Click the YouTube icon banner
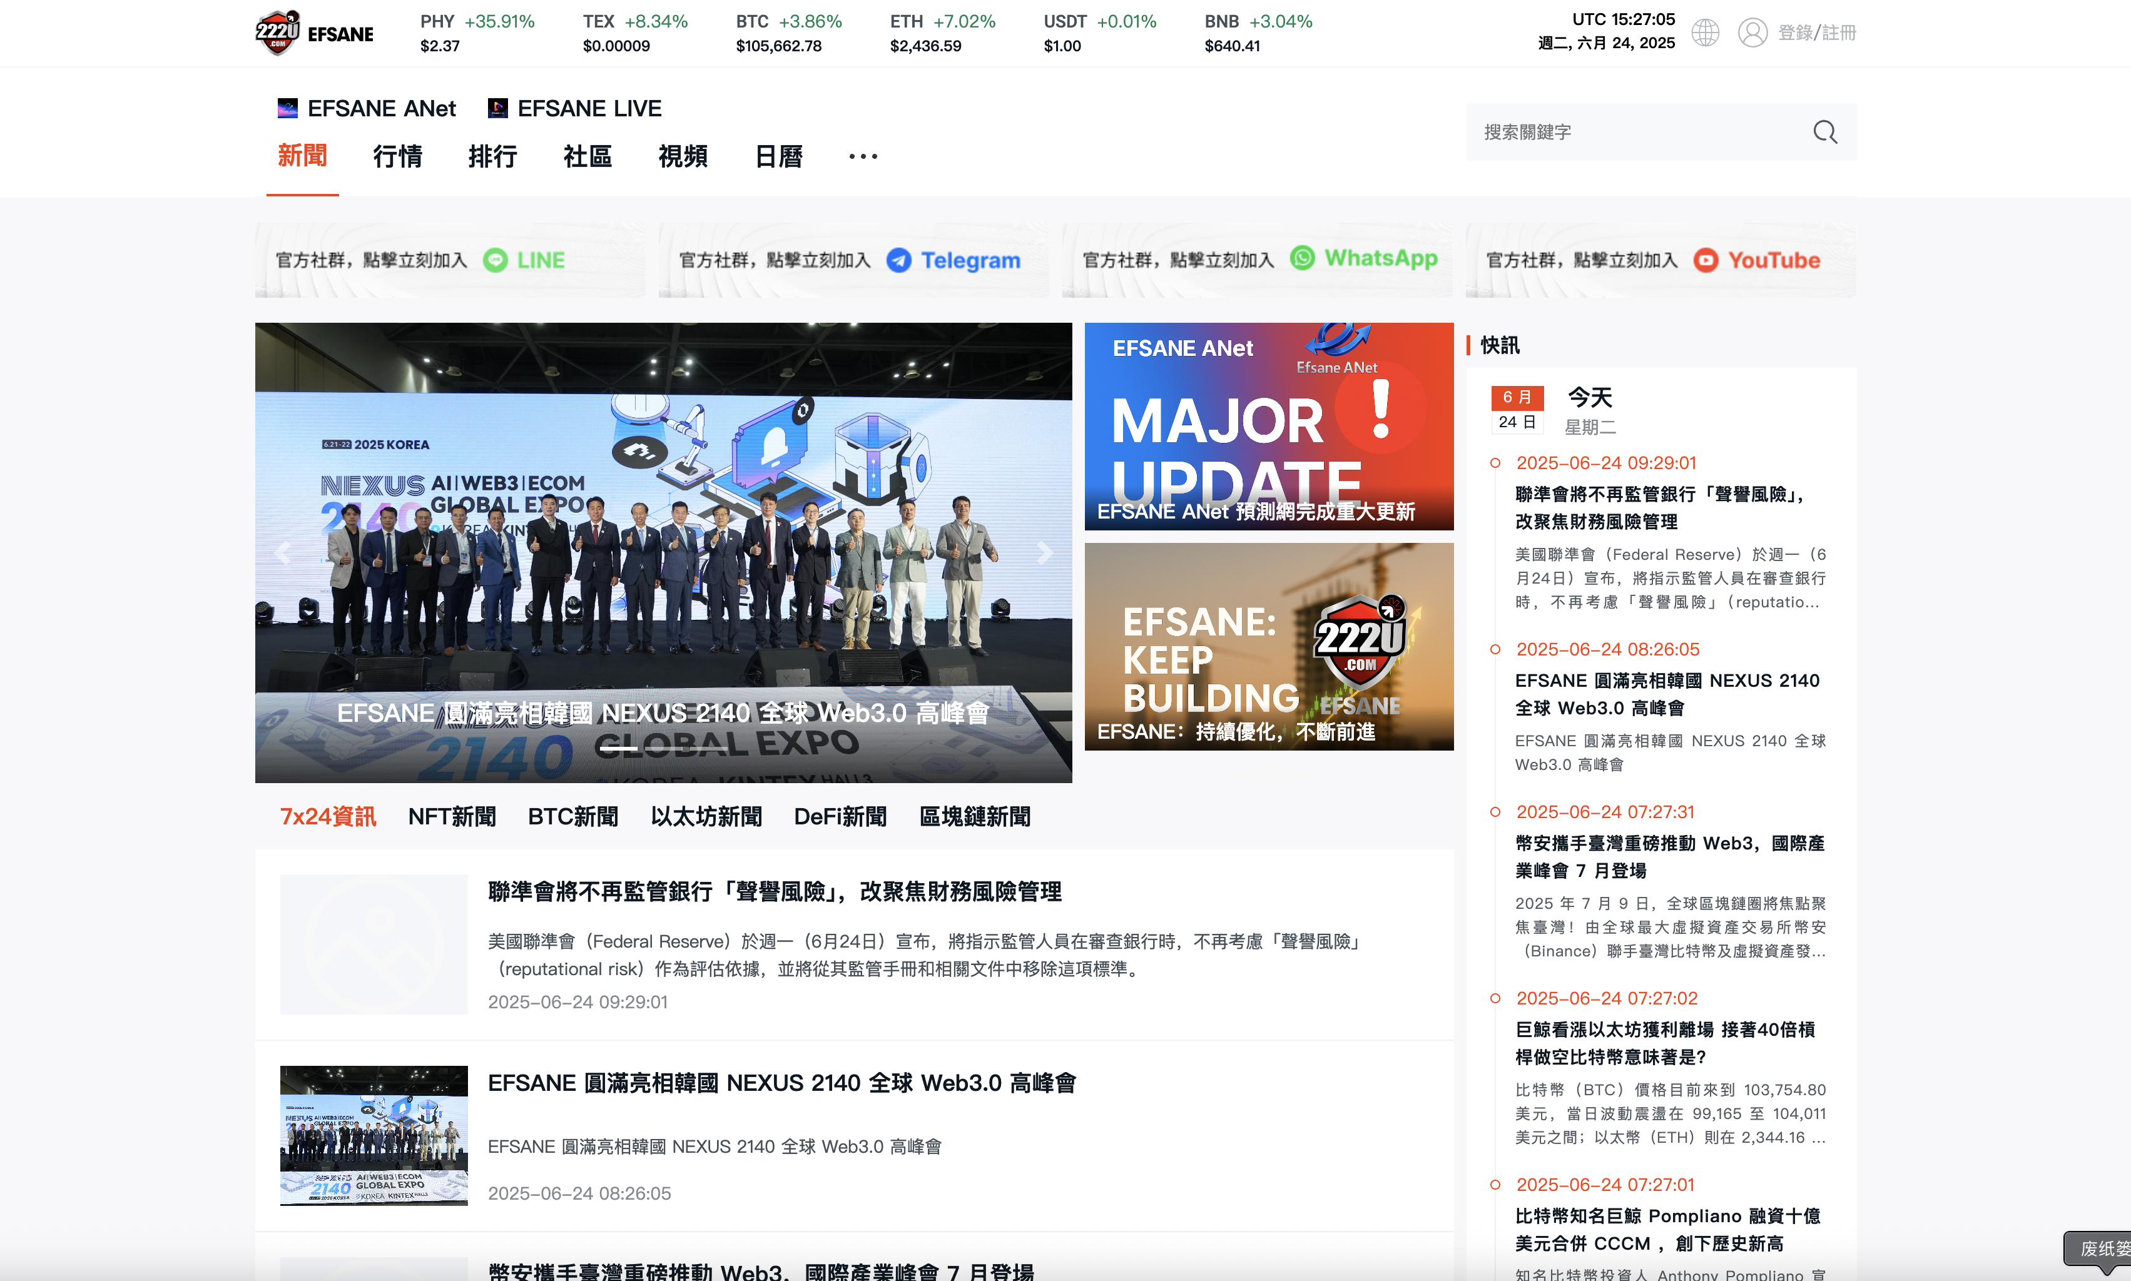The width and height of the screenshot is (2131, 1281). (1707, 260)
